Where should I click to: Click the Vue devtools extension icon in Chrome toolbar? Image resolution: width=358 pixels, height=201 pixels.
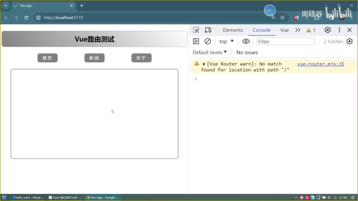pyautogui.click(x=307, y=18)
